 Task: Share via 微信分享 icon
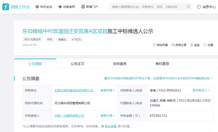[173, 45]
